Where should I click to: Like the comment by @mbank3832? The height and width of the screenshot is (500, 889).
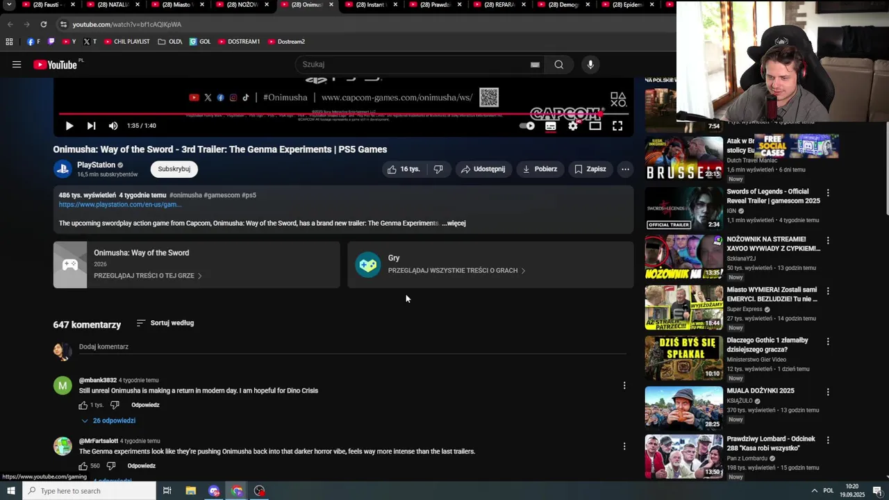(83, 405)
